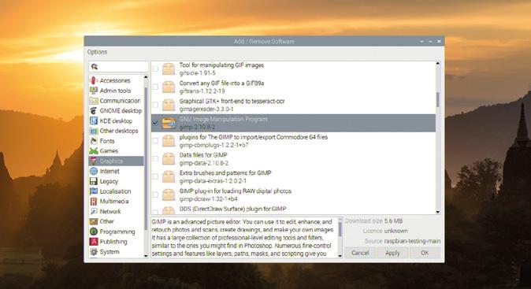Viewport: 531px width, 289px height.
Task: Open the Options menu
Action: pos(97,52)
